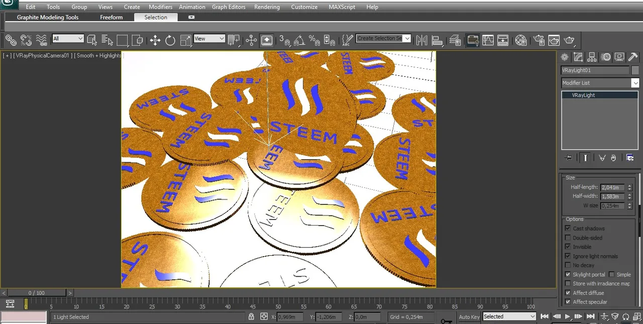Open Edit Named Selection Sets tool
The width and height of the screenshot is (643, 324).
click(347, 40)
